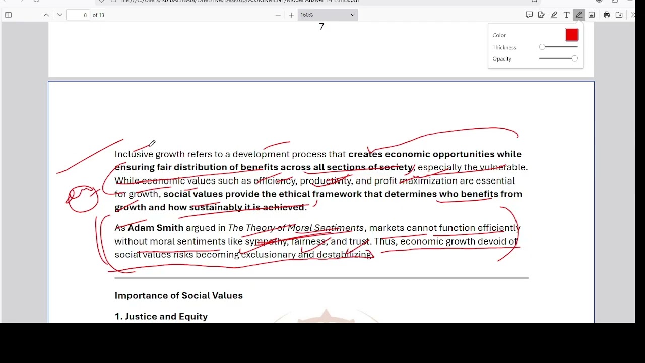Image resolution: width=645 pixels, height=363 pixels.
Task: Click the 'of 13' page count label
Action: tap(98, 15)
